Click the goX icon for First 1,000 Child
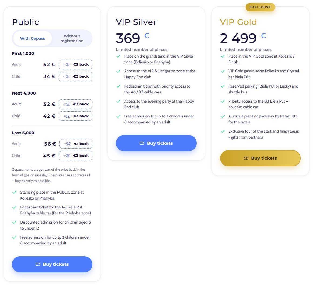Screen dimensions: 315x286 pyautogui.click(x=67, y=76)
